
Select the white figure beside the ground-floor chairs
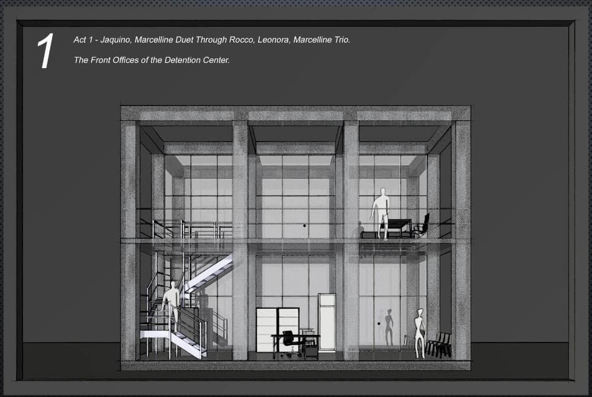420,333
